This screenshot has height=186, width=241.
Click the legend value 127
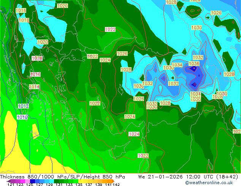(x=40, y=184)
